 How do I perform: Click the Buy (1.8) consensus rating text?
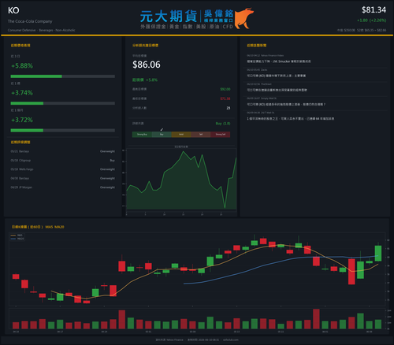coord(223,124)
